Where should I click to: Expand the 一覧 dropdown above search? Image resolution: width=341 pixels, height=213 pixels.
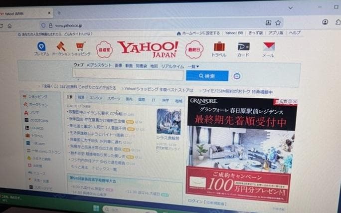coord(193,66)
